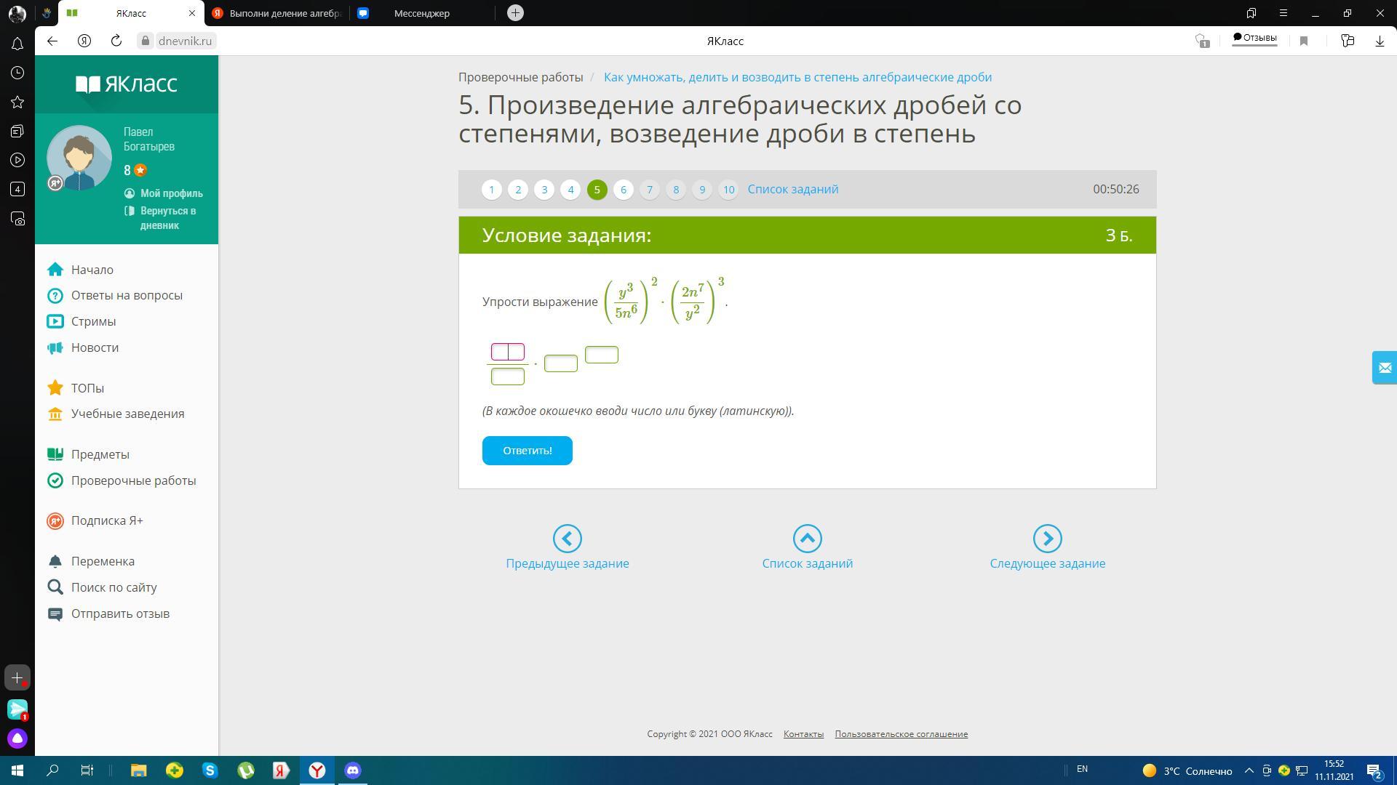Click the home 'Начало' sidebar icon
Screen dimensions: 1397x785
tap(55, 270)
